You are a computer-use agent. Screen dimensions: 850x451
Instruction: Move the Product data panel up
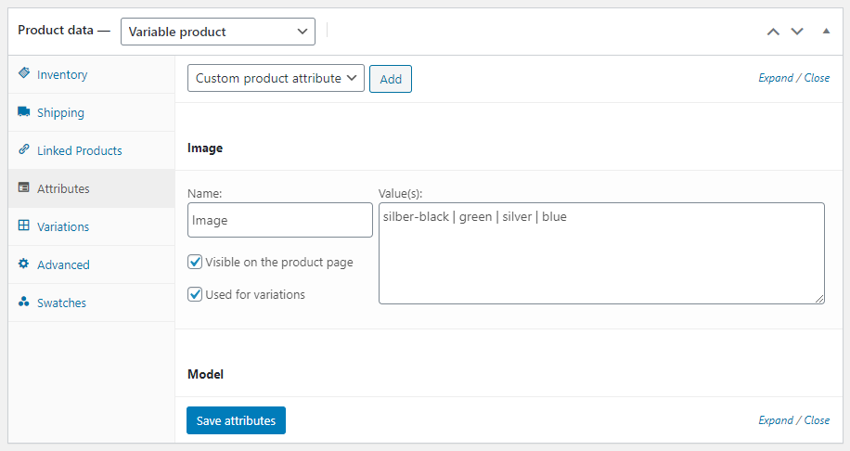click(773, 32)
